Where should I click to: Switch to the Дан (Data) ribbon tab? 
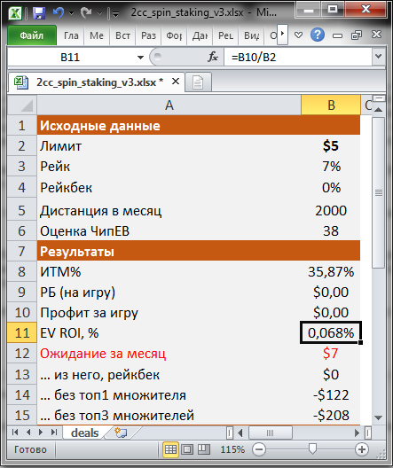(200, 35)
